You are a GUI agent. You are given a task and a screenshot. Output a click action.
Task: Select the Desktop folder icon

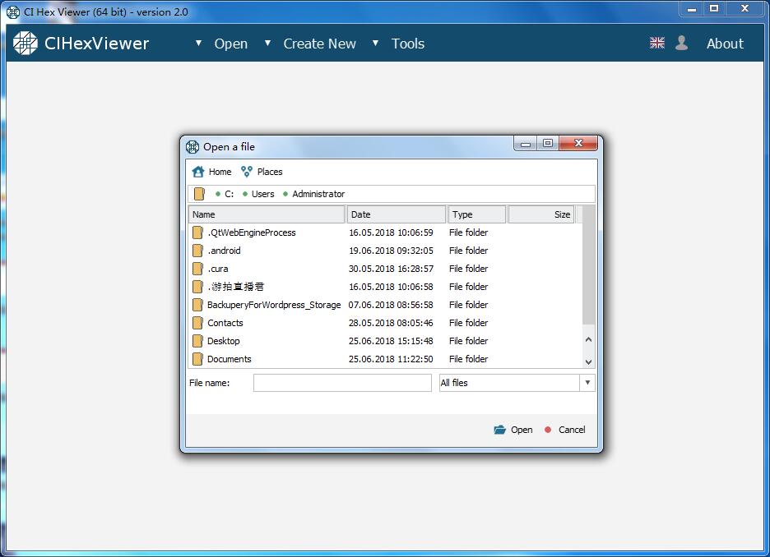click(x=197, y=341)
